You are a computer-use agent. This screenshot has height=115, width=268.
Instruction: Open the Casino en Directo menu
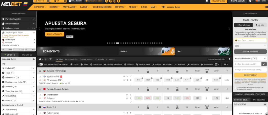point(103,7)
